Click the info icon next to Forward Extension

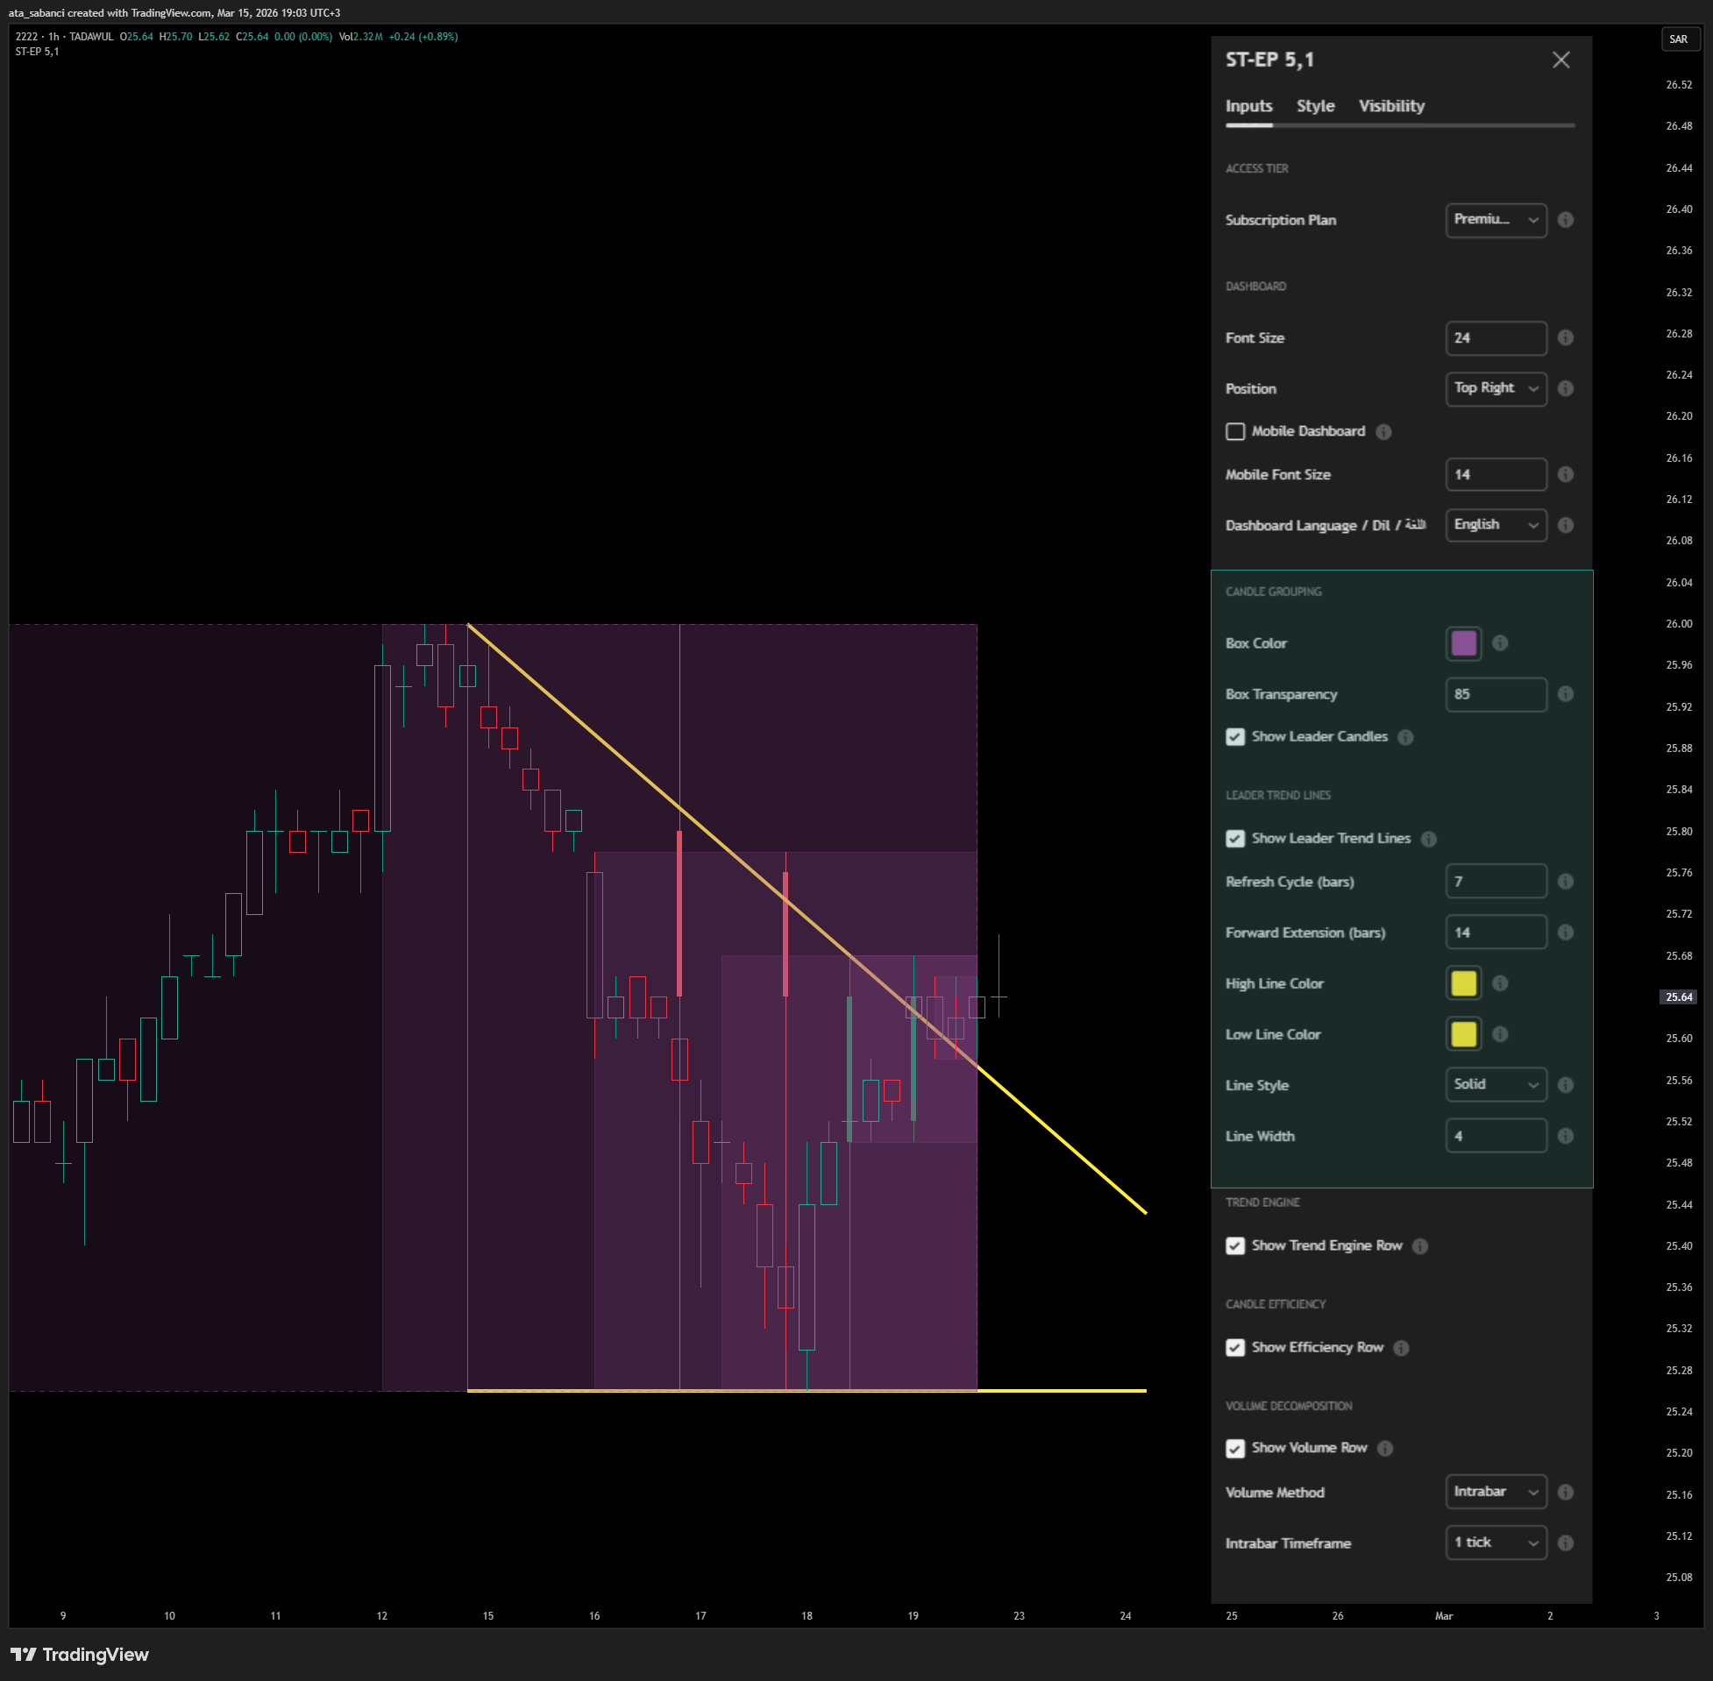1566,933
